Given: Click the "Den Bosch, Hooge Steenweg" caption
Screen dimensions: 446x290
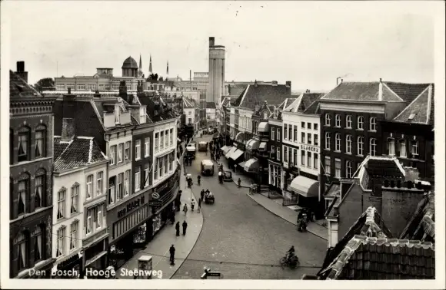Looking at the screenshot, I should [x=95, y=272].
